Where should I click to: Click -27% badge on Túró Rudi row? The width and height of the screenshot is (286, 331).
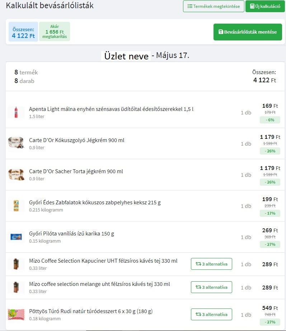270,322
